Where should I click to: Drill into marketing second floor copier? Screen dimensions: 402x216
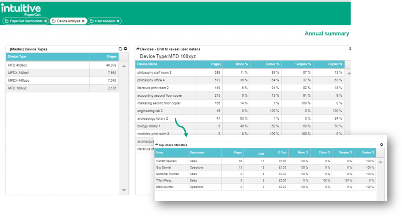pyautogui.click(x=240, y=103)
